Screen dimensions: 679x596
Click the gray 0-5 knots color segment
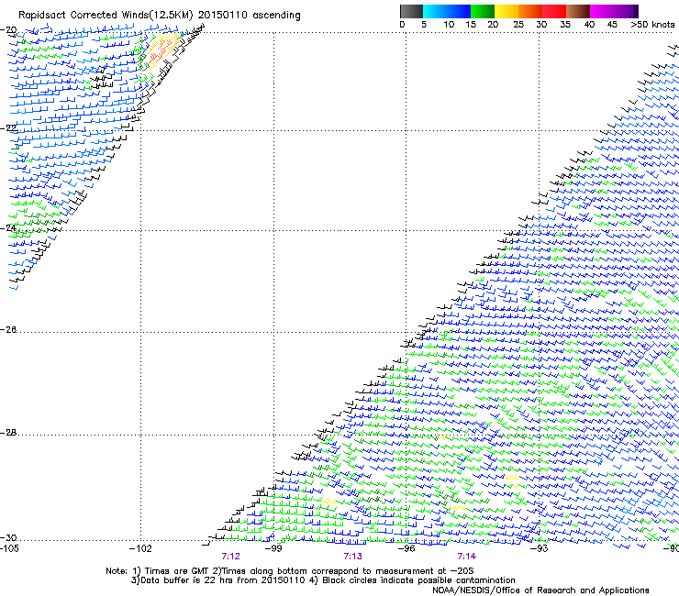click(411, 12)
